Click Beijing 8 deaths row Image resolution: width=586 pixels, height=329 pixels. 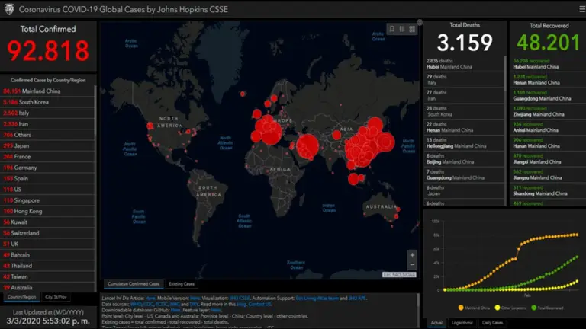[x=463, y=159]
